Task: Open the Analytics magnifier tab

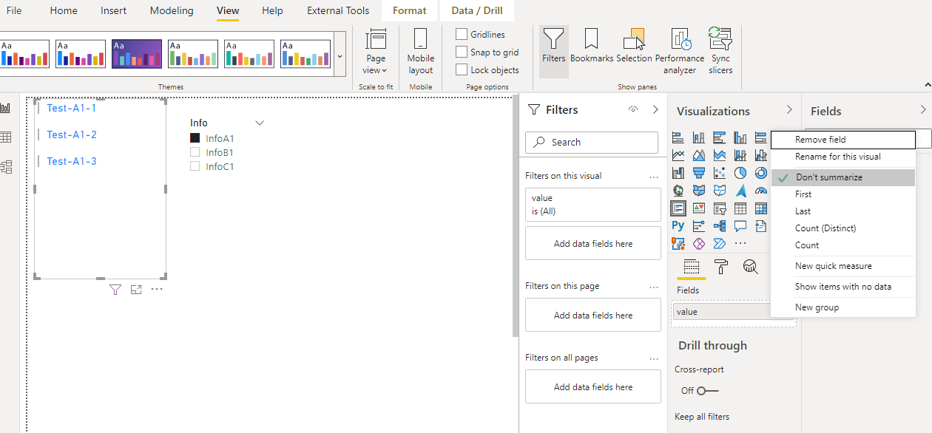Action: click(750, 267)
